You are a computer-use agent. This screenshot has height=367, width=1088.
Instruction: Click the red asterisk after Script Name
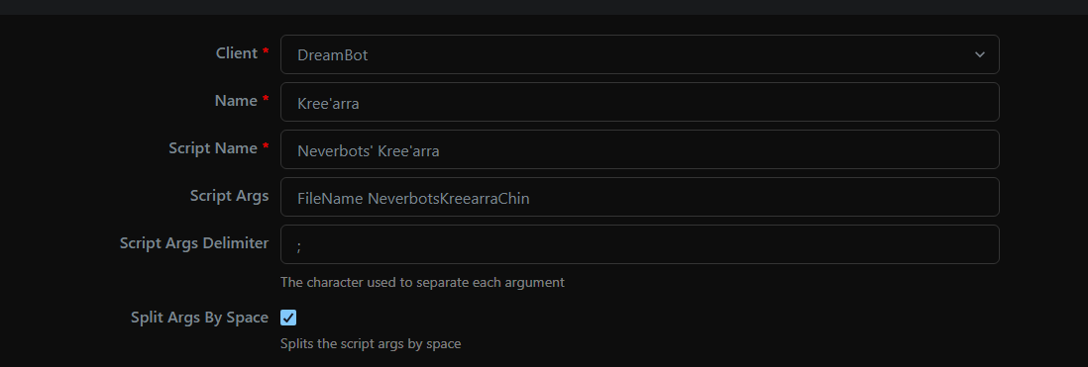click(265, 146)
